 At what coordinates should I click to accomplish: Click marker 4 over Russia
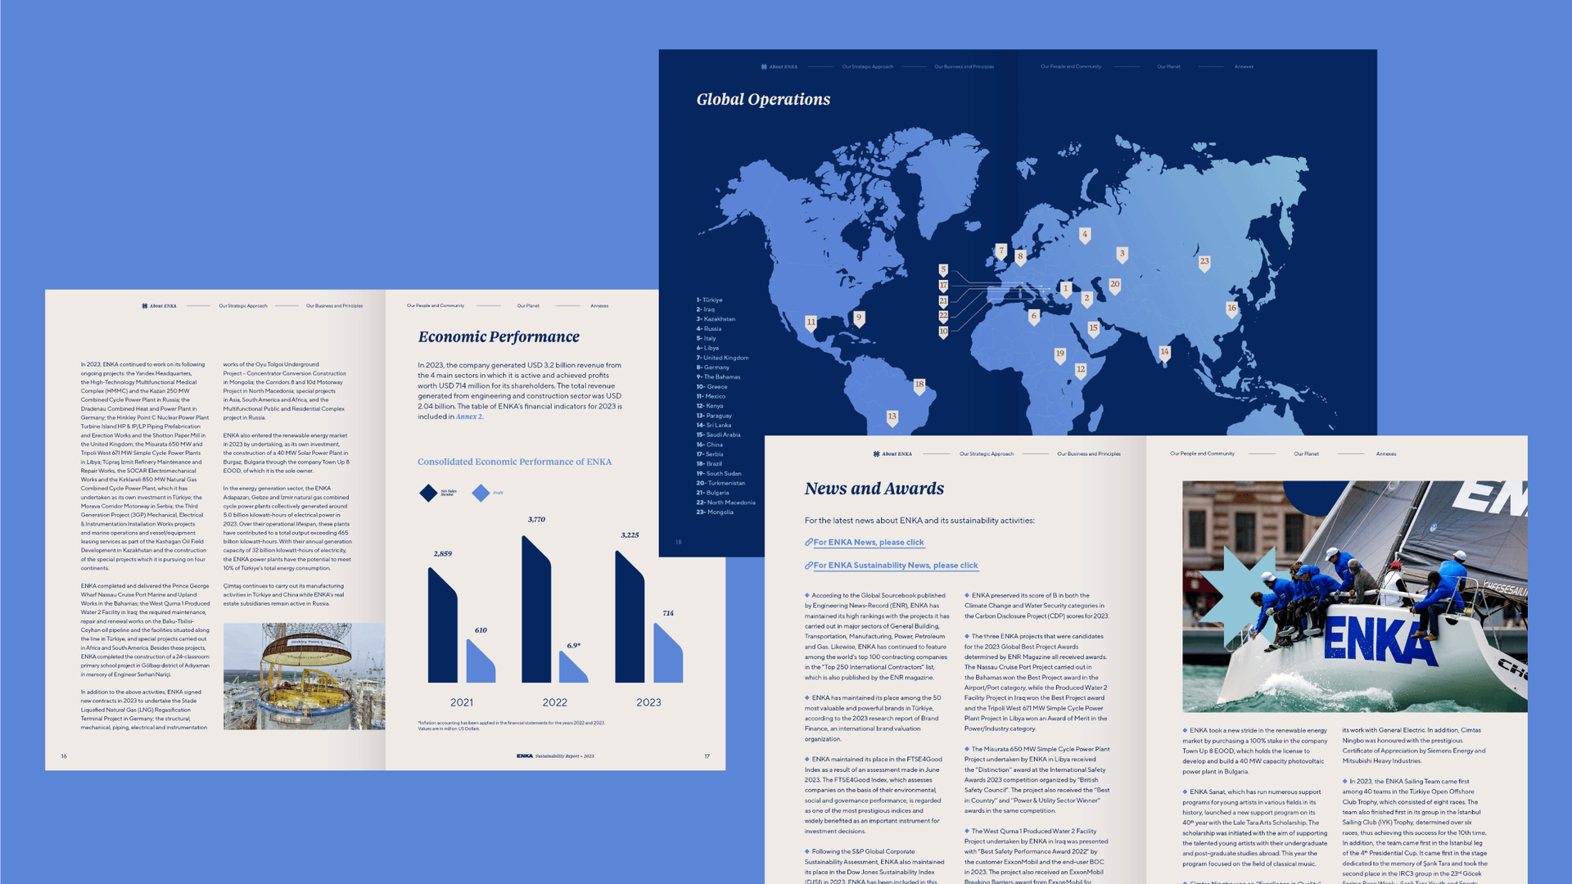pyautogui.click(x=1085, y=236)
